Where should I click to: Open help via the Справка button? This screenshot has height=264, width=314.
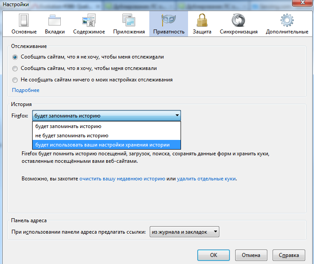[x=289, y=255]
